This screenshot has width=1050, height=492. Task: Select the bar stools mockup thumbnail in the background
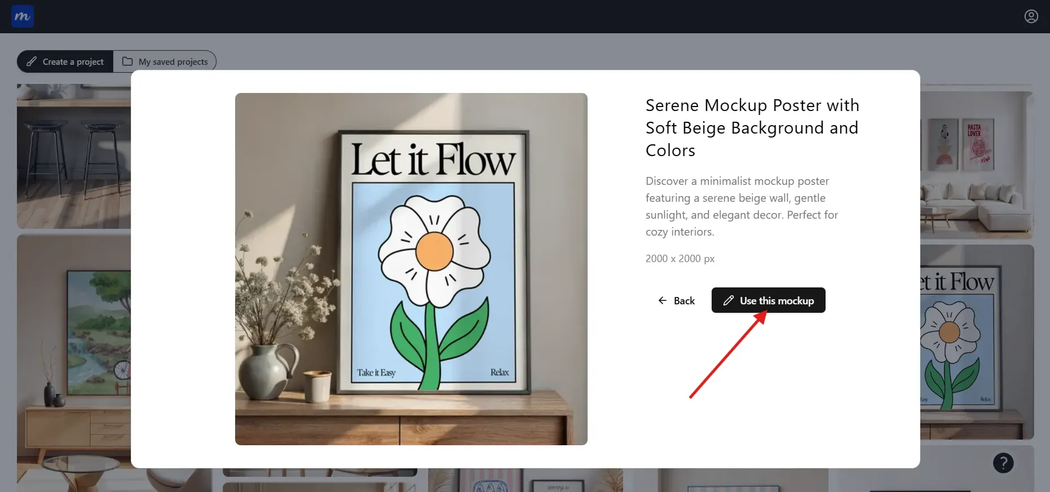74,156
